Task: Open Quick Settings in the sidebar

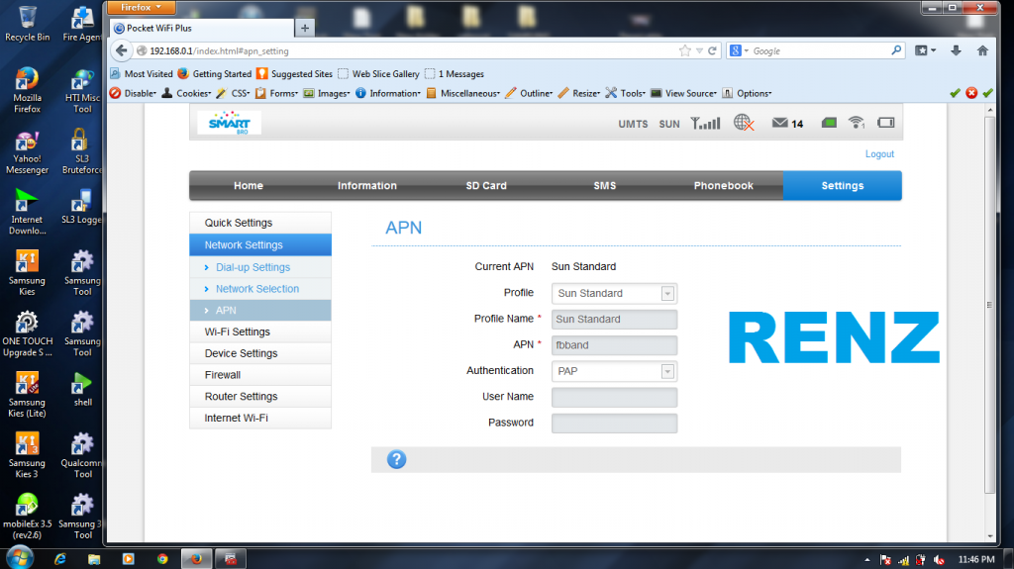Action: point(260,223)
